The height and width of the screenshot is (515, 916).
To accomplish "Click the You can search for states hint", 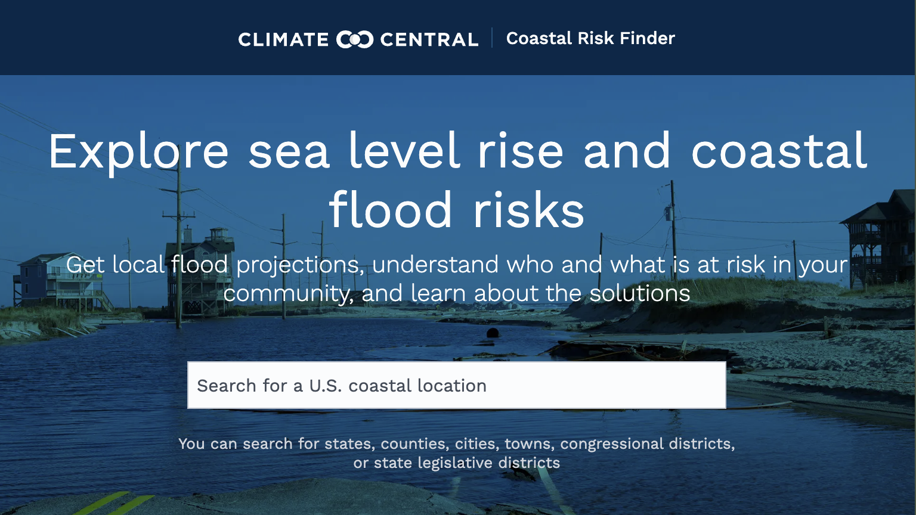I will point(457,443).
